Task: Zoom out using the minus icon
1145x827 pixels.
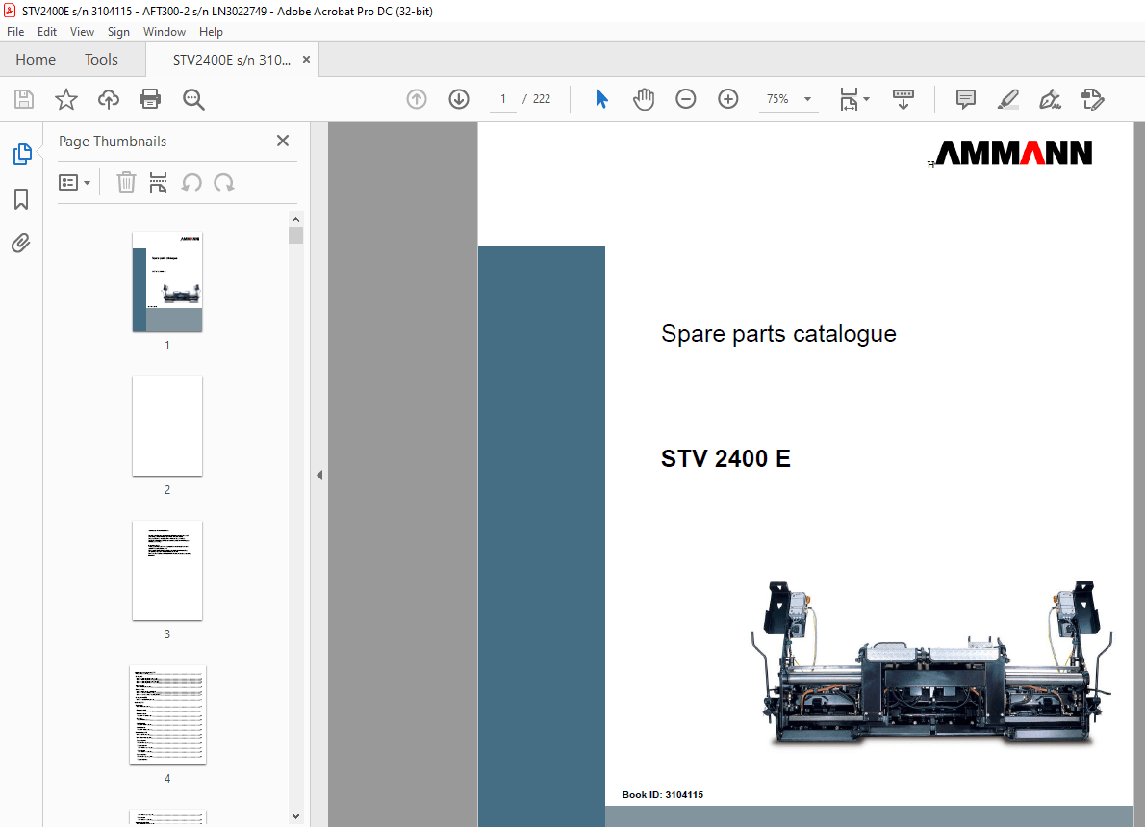Action: click(x=685, y=98)
